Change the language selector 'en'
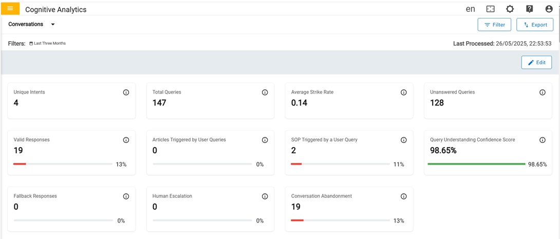 pyautogui.click(x=470, y=9)
